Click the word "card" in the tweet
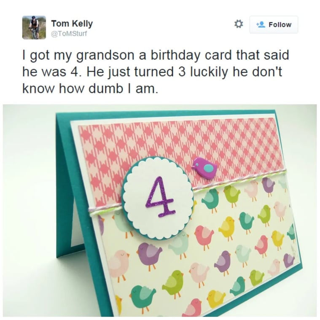The image size is (320, 320). tap(218, 55)
